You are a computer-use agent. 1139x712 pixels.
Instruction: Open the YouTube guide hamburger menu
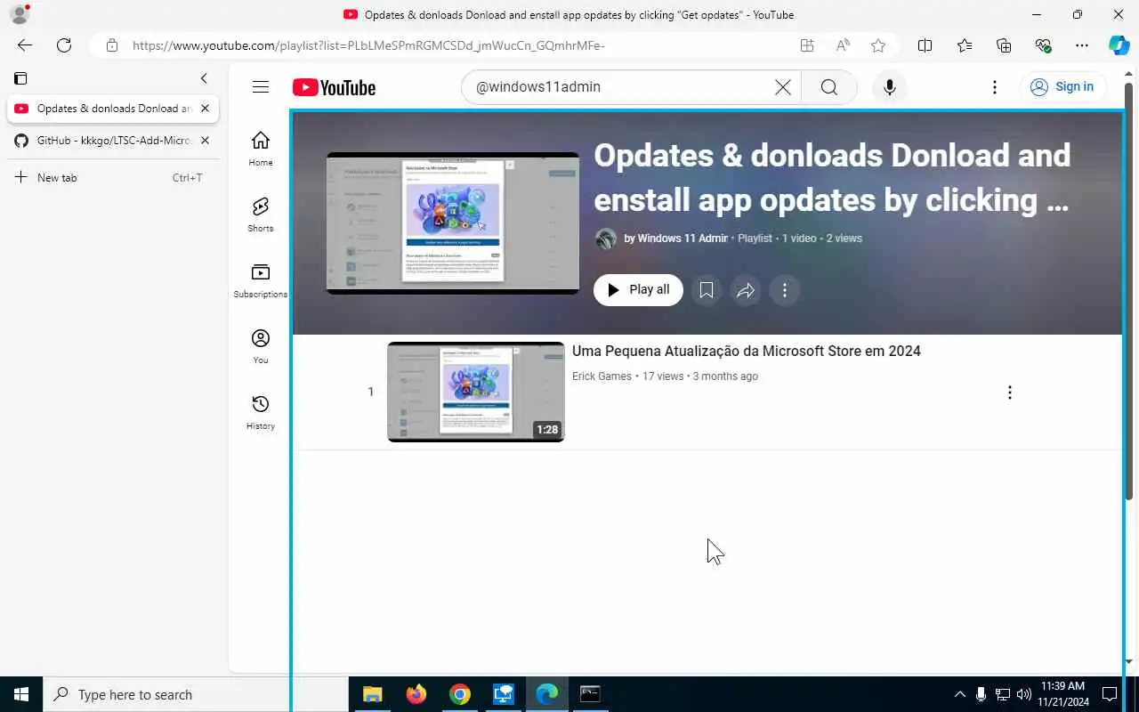pos(261,86)
